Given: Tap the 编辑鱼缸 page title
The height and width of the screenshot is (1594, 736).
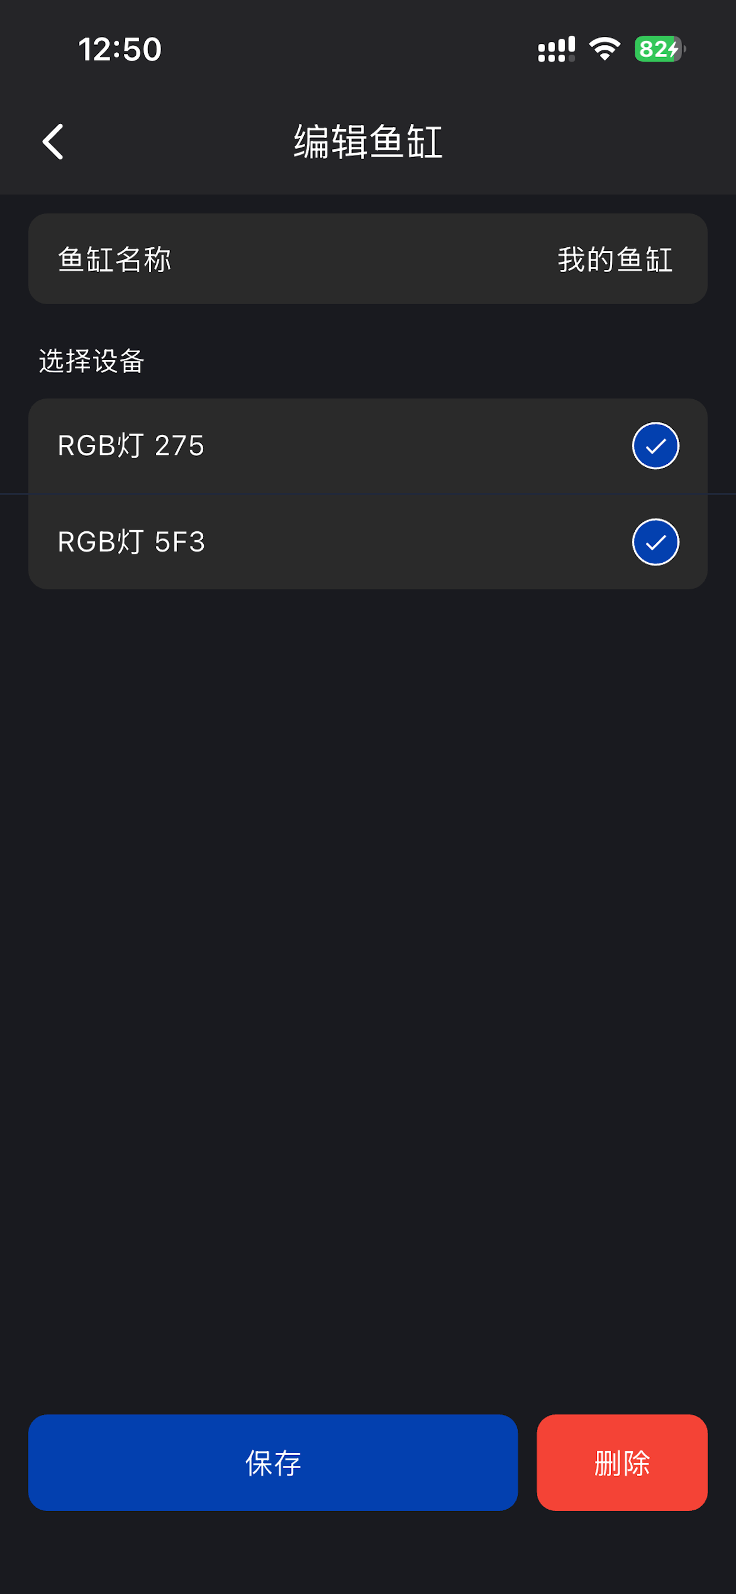Looking at the screenshot, I should tap(368, 142).
